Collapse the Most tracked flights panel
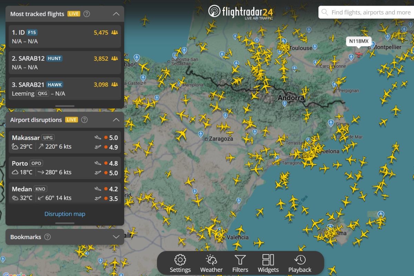 pyautogui.click(x=116, y=14)
